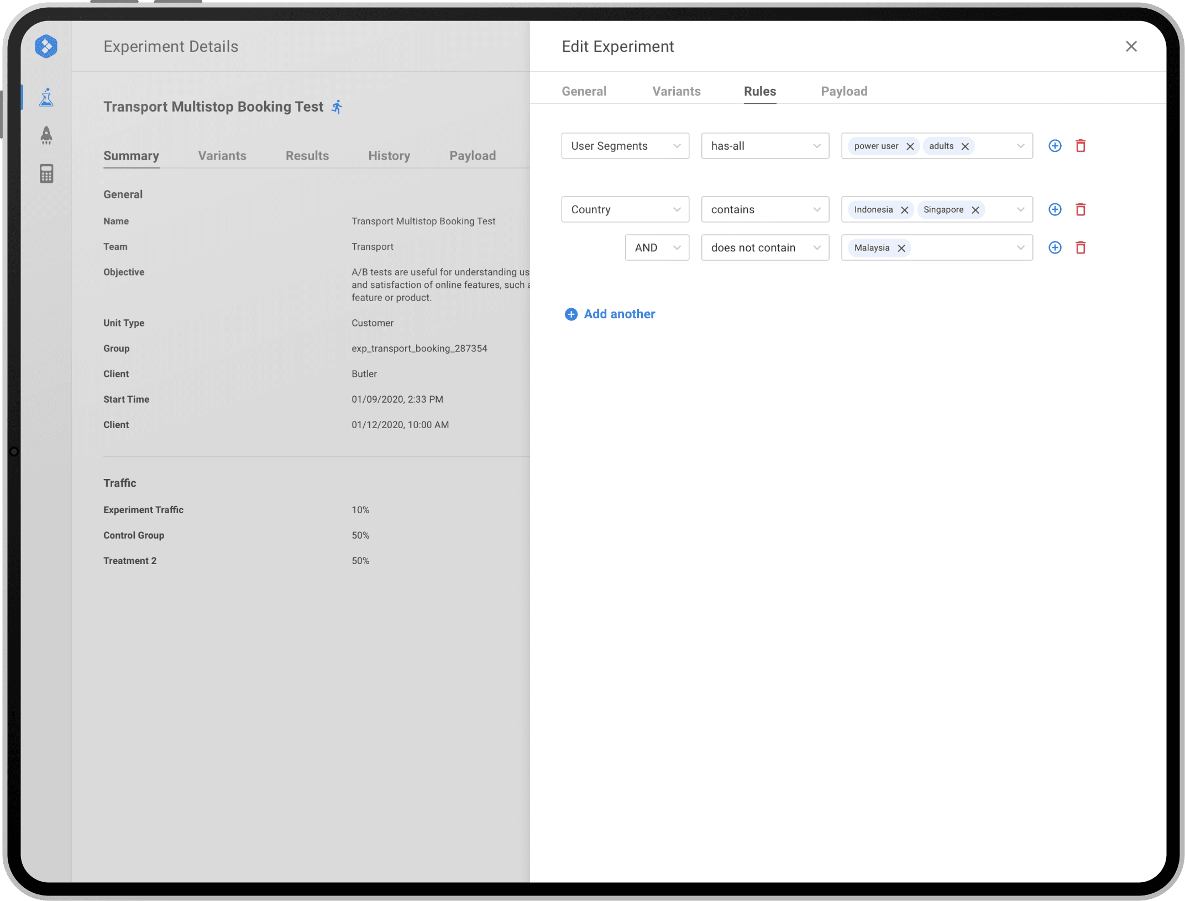Click the Butler client value
The height and width of the screenshot is (901, 1185).
[x=364, y=374]
